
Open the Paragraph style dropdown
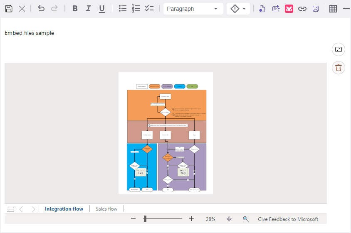click(193, 9)
